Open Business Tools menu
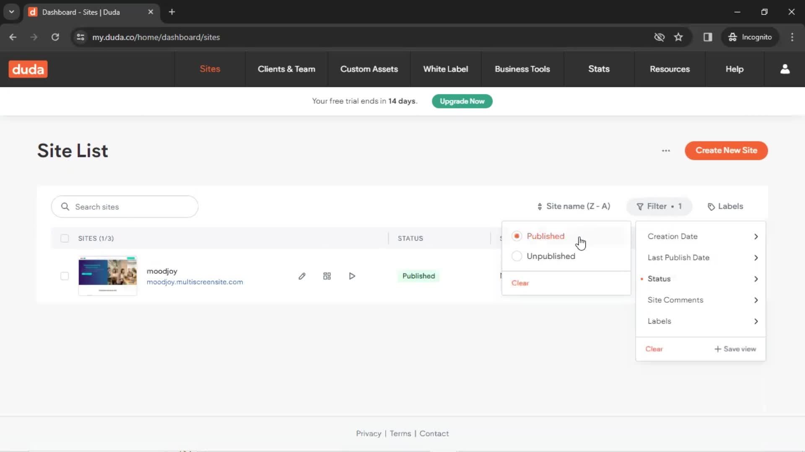 pos(522,69)
